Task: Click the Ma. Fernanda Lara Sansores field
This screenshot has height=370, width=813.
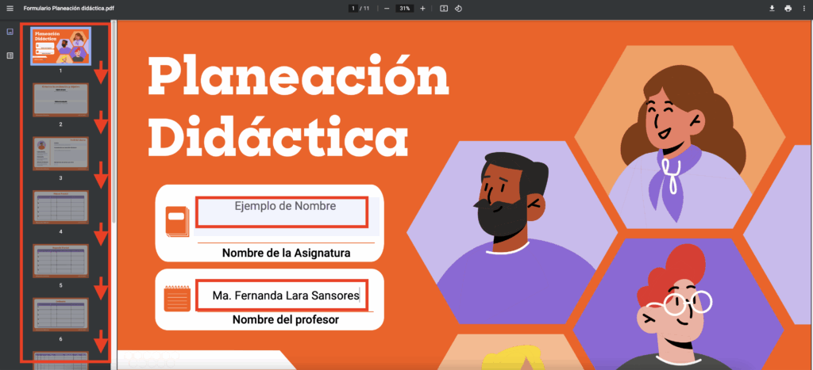Action: (x=282, y=296)
